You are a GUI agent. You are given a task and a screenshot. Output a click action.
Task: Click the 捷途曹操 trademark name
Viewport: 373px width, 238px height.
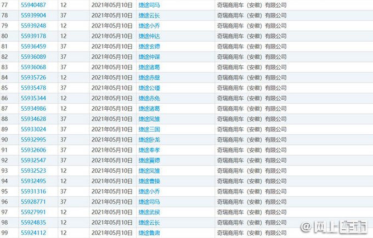(149, 181)
